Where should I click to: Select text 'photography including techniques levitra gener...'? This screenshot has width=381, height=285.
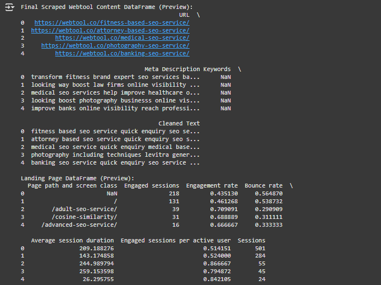point(115,155)
